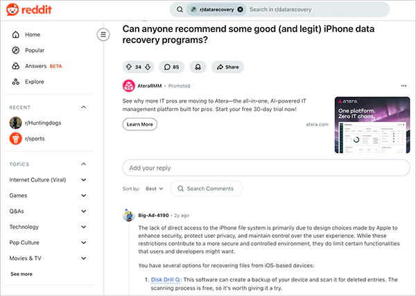Click the Reddit logo
416x296 pixels.
coord(29,10)
